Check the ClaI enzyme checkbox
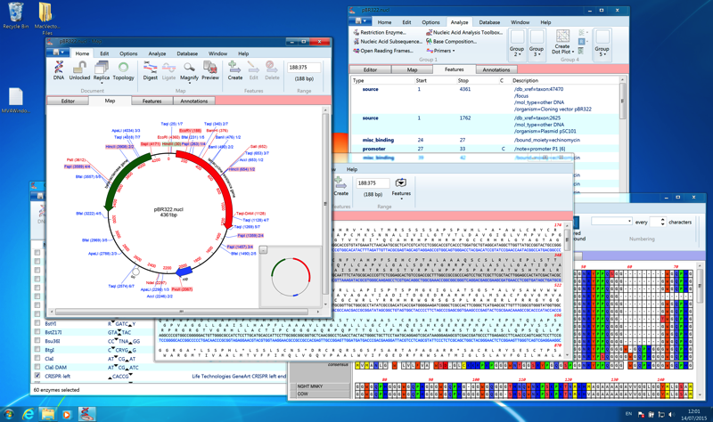 pyautogui.click(x=37, y=358)
